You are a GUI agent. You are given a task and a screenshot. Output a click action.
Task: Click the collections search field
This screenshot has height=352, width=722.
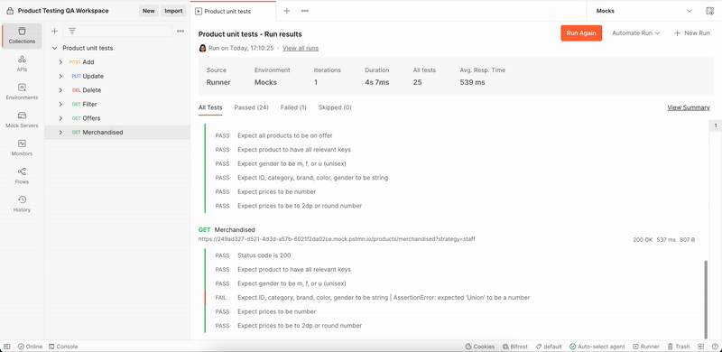pos(117,32)
